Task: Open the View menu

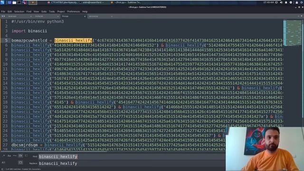Action: pos(36,11)
